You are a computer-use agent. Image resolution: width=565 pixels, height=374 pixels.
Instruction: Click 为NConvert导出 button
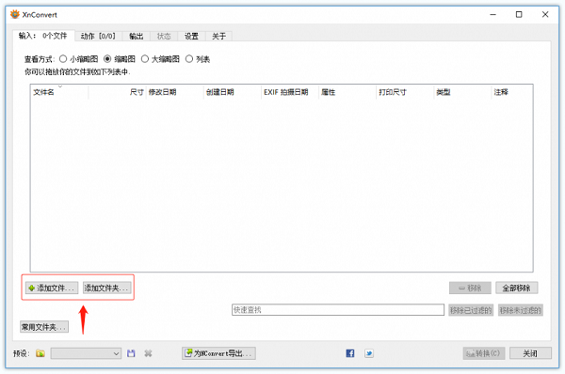point(218,353)
